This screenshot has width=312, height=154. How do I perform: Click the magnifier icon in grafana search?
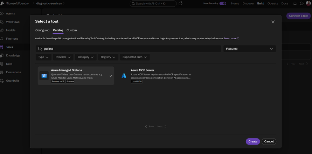click(x=40, y=49)
